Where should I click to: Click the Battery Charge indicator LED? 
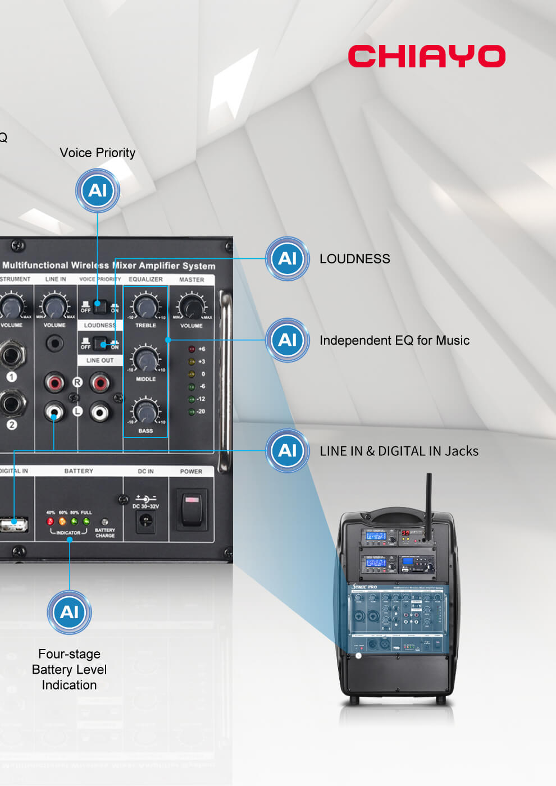[104, 522]
